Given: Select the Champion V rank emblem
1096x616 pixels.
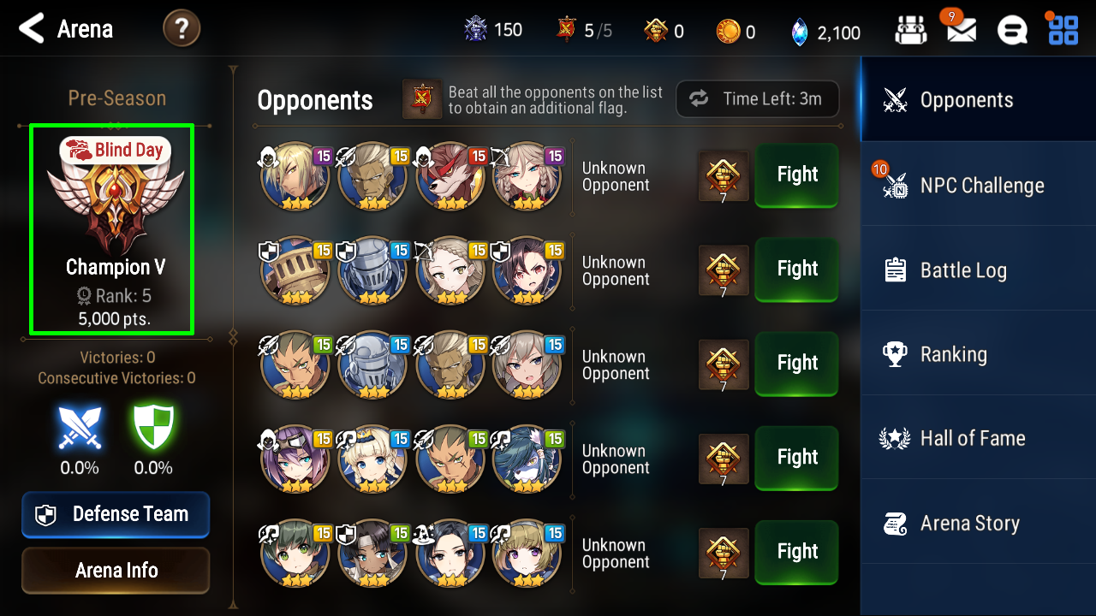Looking at the screenshot, I should click(x=115, y=207).
